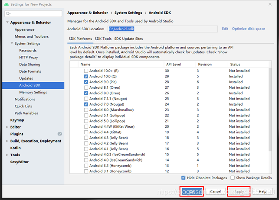Open Memory Settings page

point(33,92)
